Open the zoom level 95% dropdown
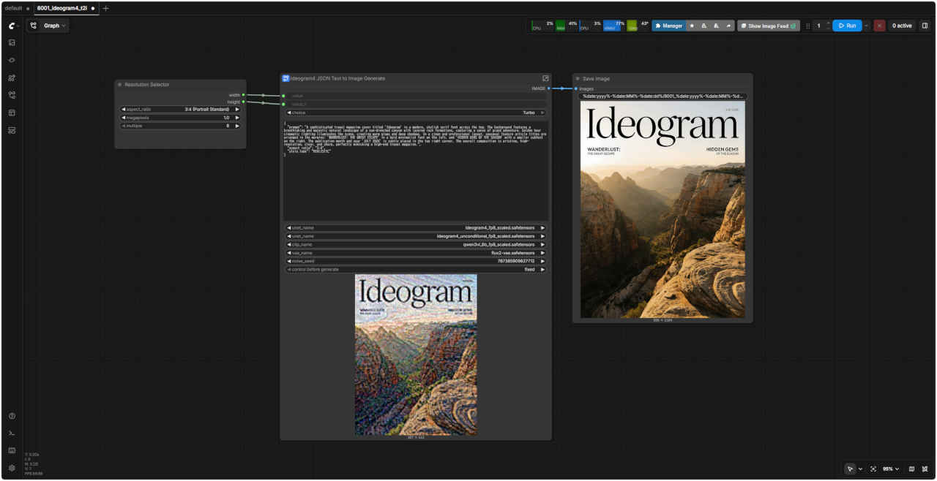 tap(890, 469)
